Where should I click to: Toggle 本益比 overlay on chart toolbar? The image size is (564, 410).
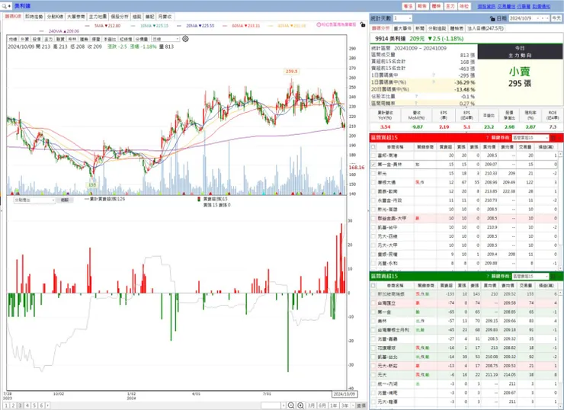(110, 39)
